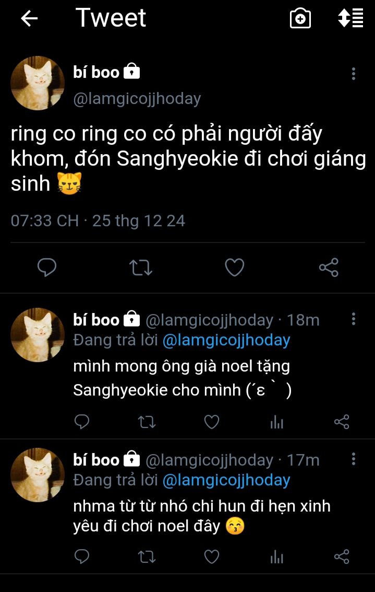Image resolution: width=375 pixels, height=592 pixels.
Task: Open three-dot menu on the 17m reply
Action: click(354, 459)
